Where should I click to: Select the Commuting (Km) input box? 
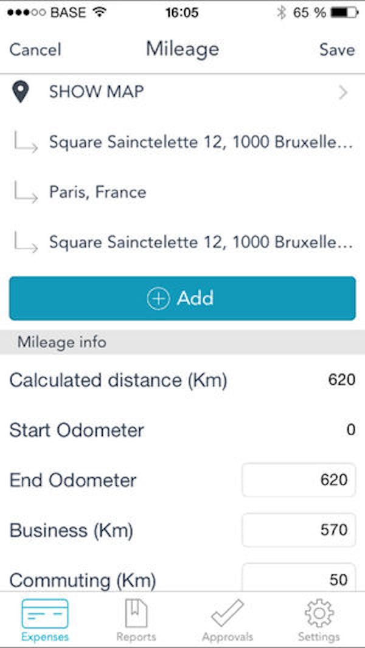coord(298,577)
